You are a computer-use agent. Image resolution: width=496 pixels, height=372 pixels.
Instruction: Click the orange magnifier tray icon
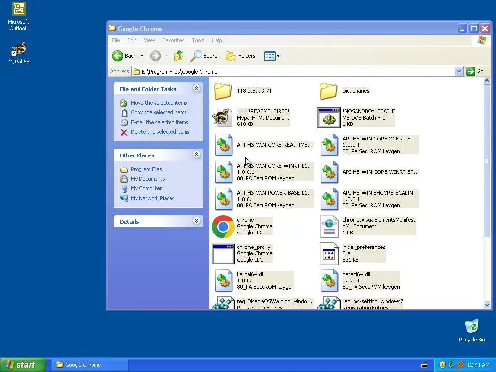(x=460, y=365)
